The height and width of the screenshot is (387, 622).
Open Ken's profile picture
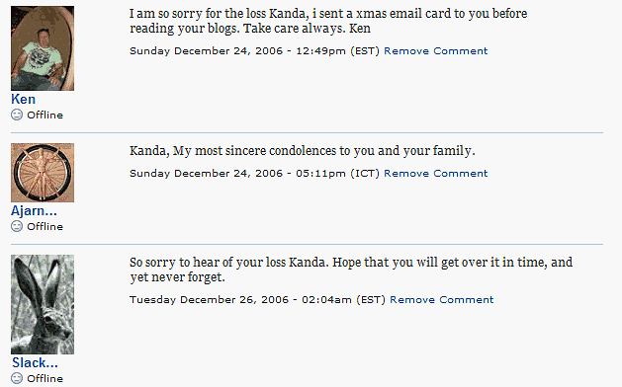pyautogui.click(x=43, y=48)
